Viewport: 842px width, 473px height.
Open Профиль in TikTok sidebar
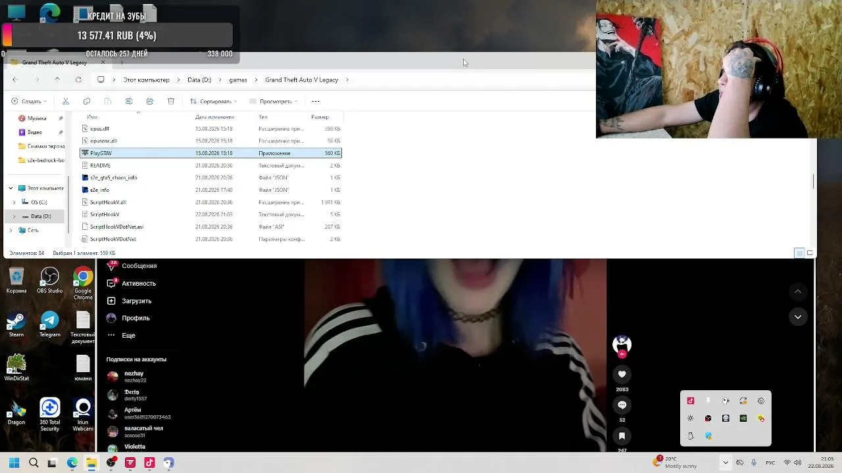(x=128, y=318)
